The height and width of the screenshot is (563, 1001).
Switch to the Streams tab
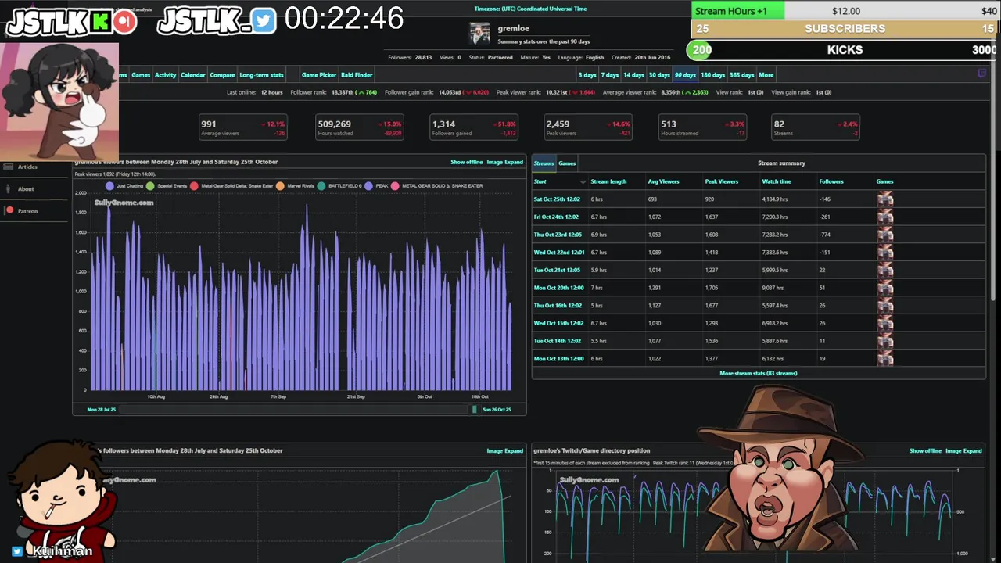(544, 163)
